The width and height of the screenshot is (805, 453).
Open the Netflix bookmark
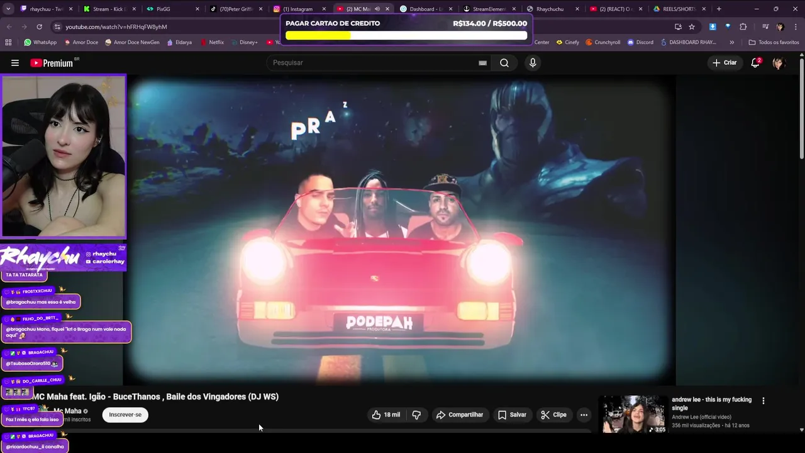point(212,42)
